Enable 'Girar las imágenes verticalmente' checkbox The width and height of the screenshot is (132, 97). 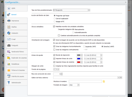(x=54, y=50)
